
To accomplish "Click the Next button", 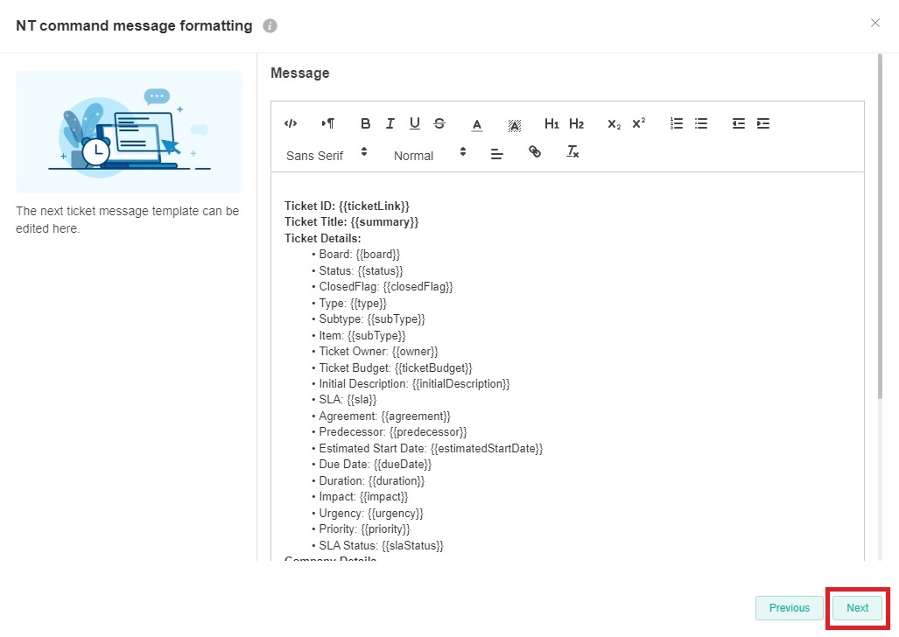I will (x=857, y=608).
